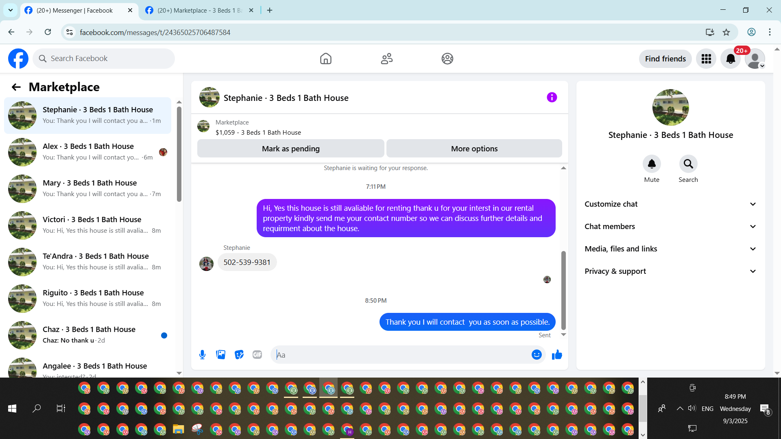
Task: Open Windows taskbar search
Action: coord(37,408)
